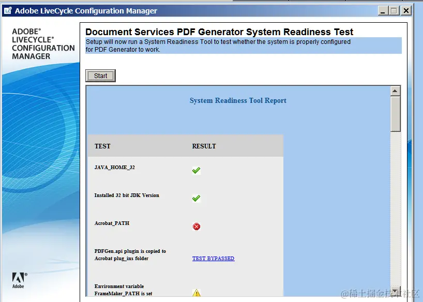Click the Document Services PDF Generator title
Viewport: 423px width, 302px height.
[219, 32]
